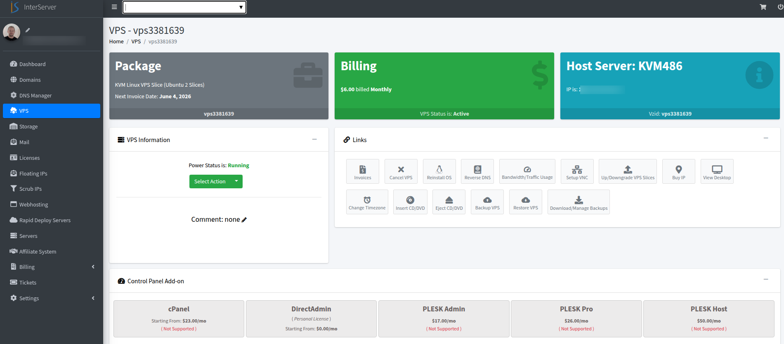The height and width of the screenshot is (344, 784).
Task: Open Reinstall OS tile
Action: 439,171
